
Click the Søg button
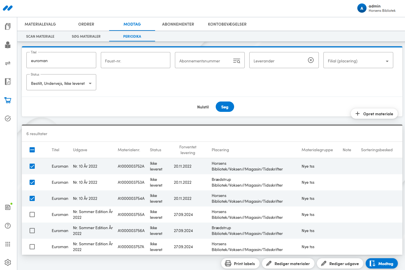click(x=225, y=107)
